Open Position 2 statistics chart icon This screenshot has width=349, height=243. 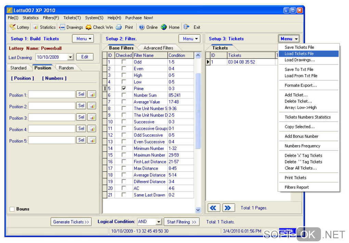(92, 106)
